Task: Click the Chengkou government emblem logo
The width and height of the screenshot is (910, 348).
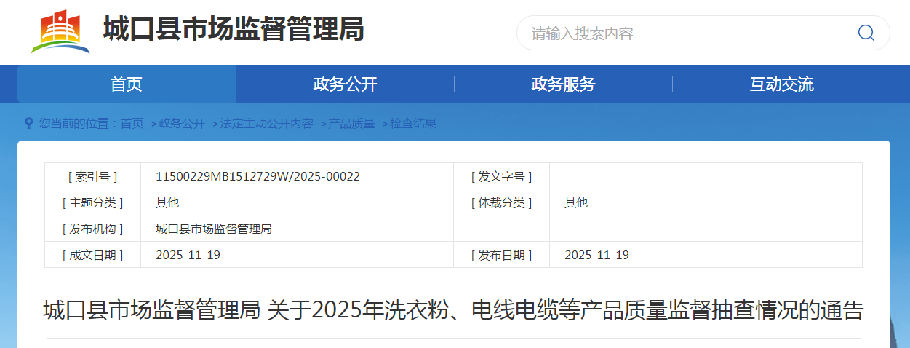Action: [x=60, y=32]
